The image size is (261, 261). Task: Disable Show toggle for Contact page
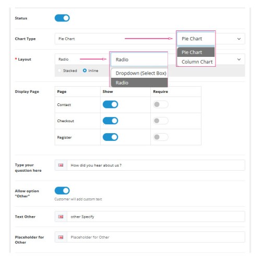tap(110, 104)
